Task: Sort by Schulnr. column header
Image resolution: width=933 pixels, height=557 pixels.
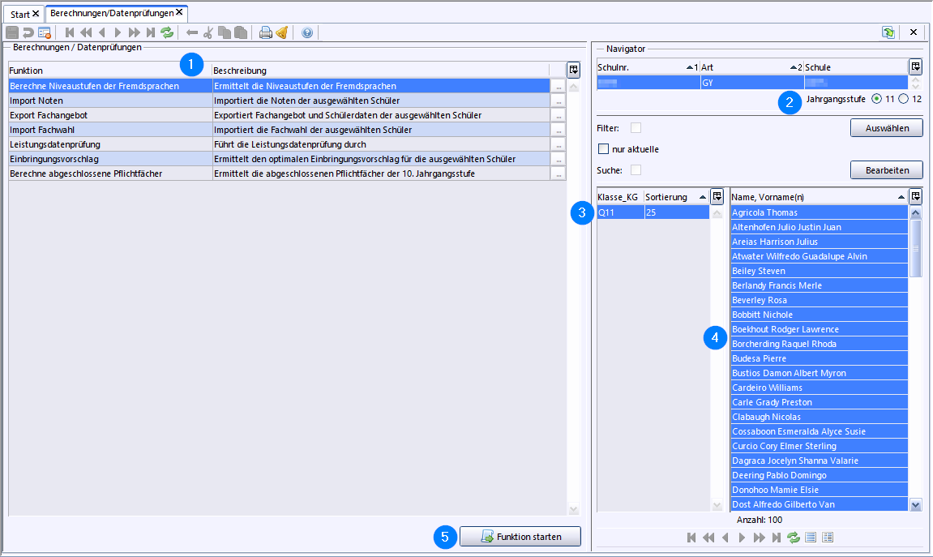Action: click(648, 67)
